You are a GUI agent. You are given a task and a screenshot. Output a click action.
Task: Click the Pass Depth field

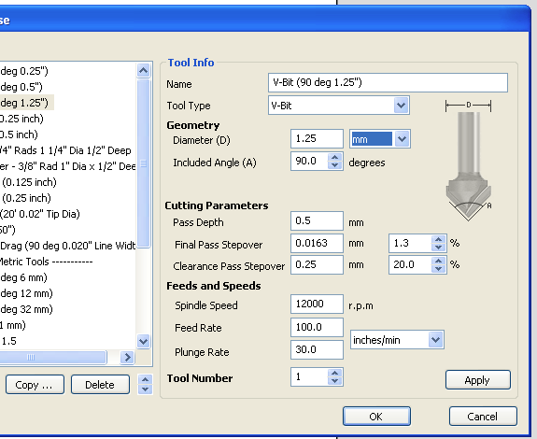click(x=317, y=220)
